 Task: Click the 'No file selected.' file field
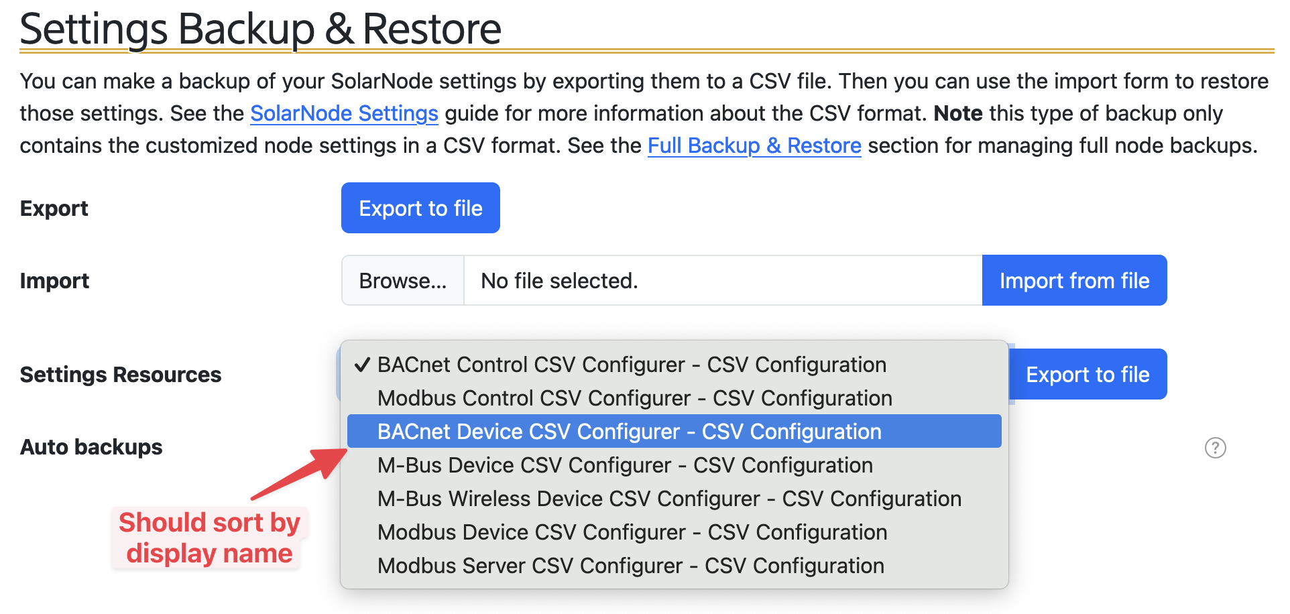722,281
